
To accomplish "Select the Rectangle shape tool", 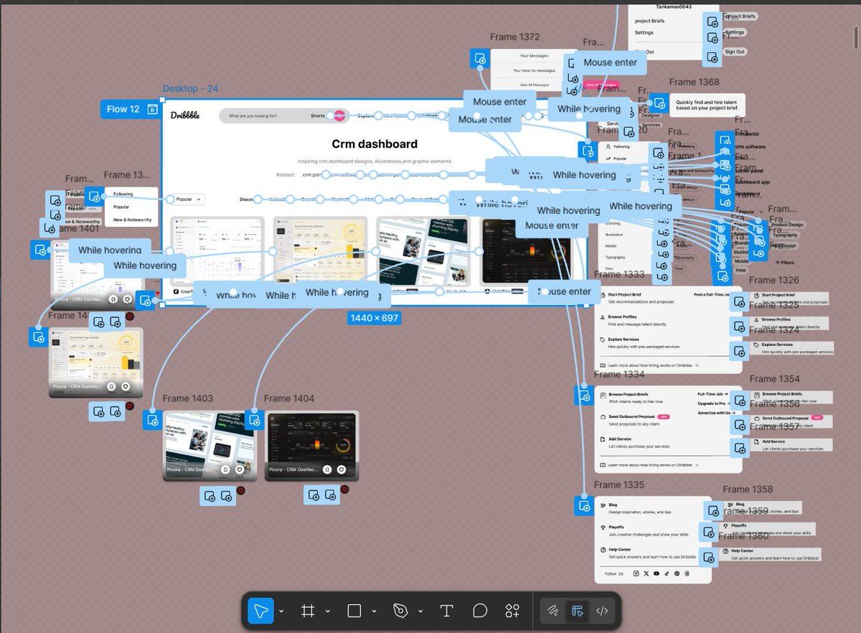I will (354, 611).
